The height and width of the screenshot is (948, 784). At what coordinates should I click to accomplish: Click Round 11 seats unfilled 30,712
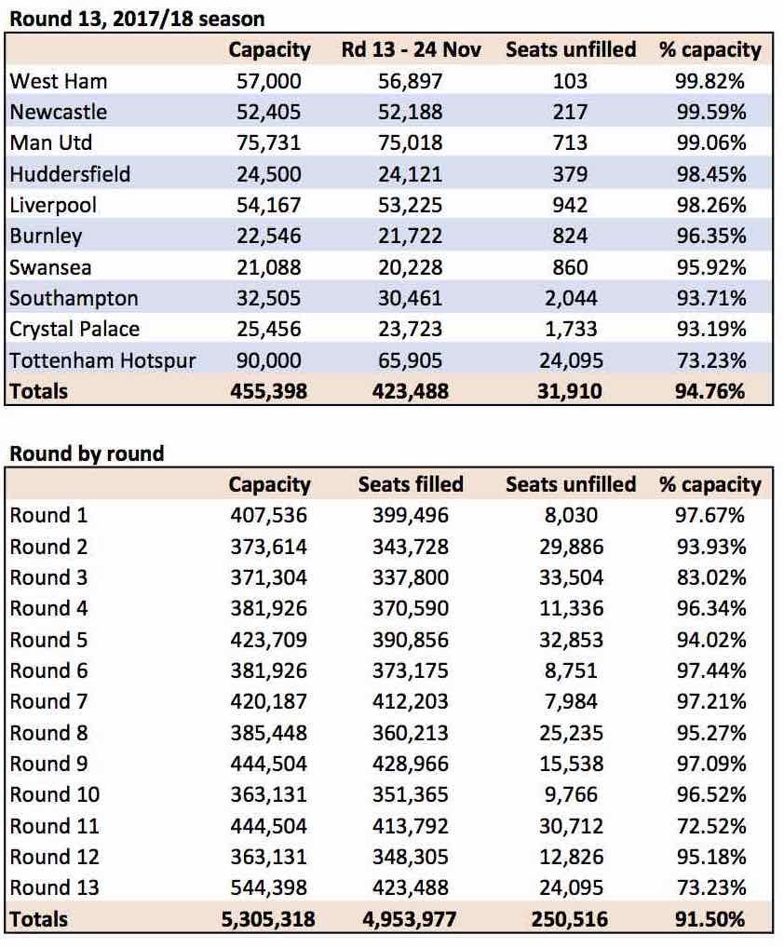(x=571, y=826)
